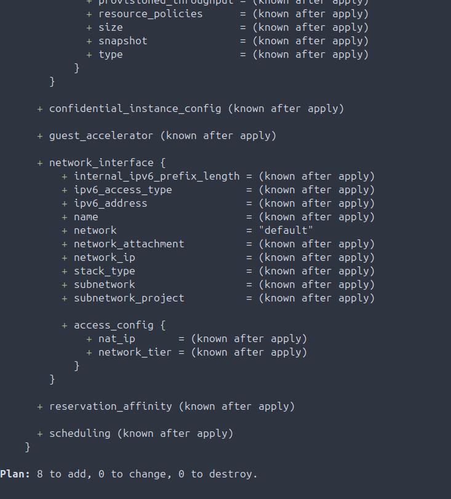Click the guest_accelerator attribute text
The image size is (451, 499).
(101, 135)
